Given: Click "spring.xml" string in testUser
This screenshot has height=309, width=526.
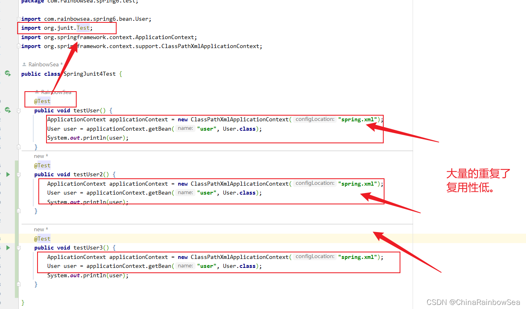Looking at the screenshot, I should point(357,119).
